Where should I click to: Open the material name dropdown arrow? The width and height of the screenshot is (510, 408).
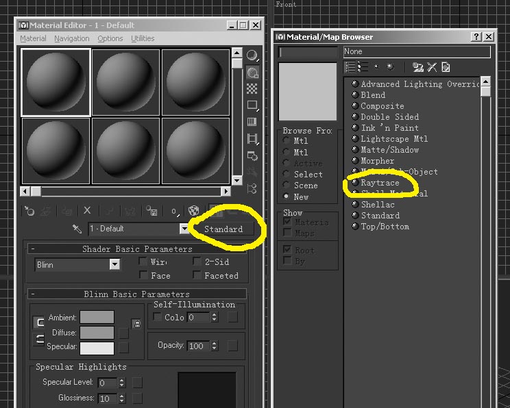point(184,229)
